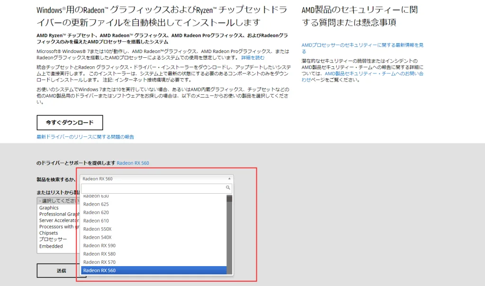Select Radeon 540X from the list
Image resolution: width=485 pixels, height=286 pixels.
[x=154, y=237]
